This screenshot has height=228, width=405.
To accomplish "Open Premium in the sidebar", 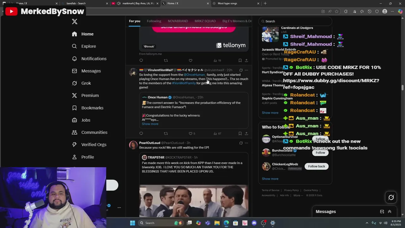I will (85, 95).
